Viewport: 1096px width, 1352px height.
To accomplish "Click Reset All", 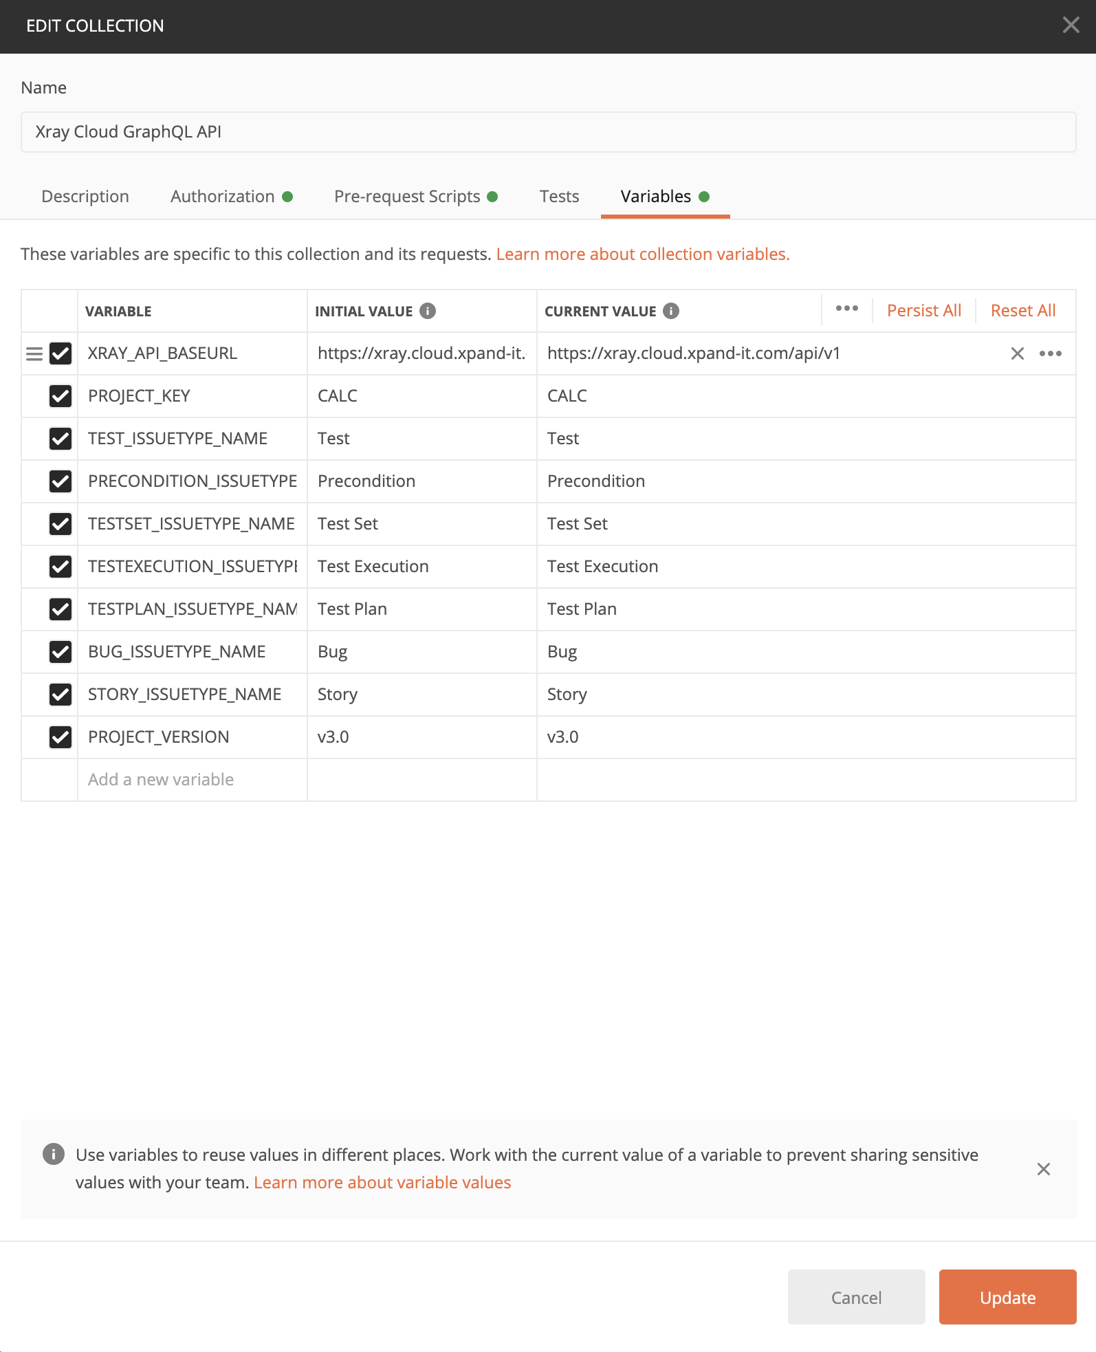I will pyautogui.click(x=1022, y=311).
